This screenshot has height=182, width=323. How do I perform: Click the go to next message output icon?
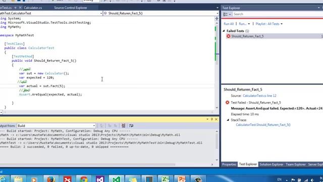(116, 125)
